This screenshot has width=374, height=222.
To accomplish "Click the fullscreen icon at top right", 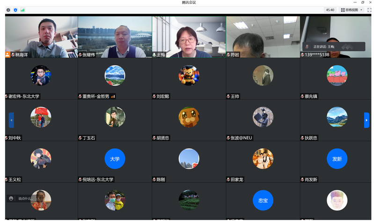I will (369, 10).
